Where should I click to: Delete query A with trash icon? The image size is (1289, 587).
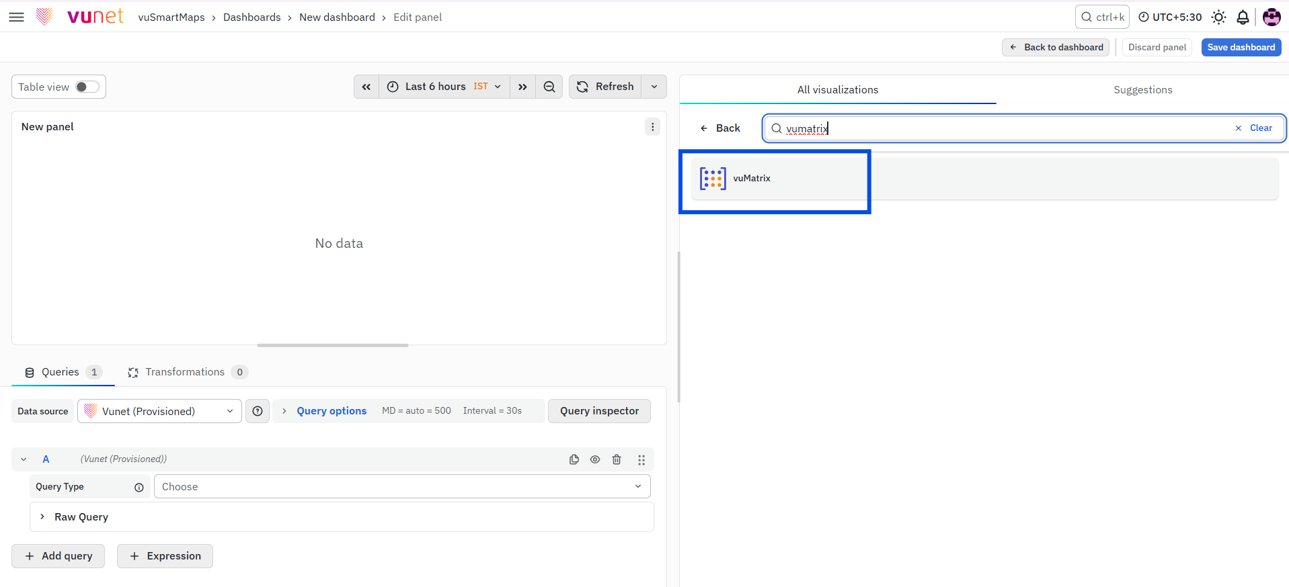click(x=617, y=459)
